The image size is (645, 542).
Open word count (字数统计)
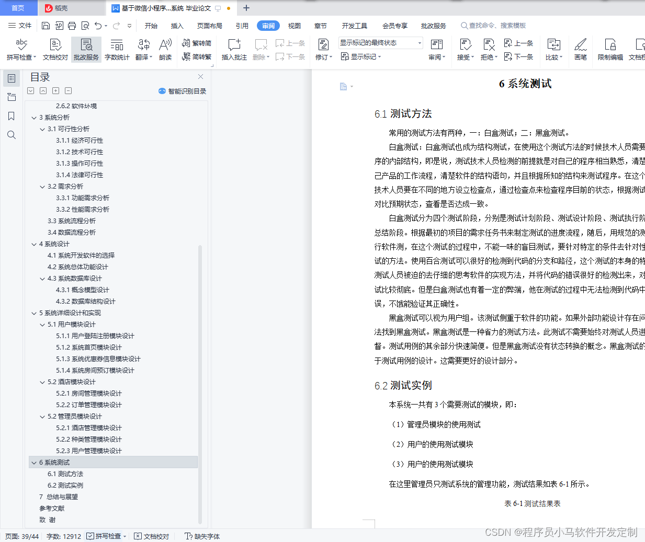[x=117, y=50]
